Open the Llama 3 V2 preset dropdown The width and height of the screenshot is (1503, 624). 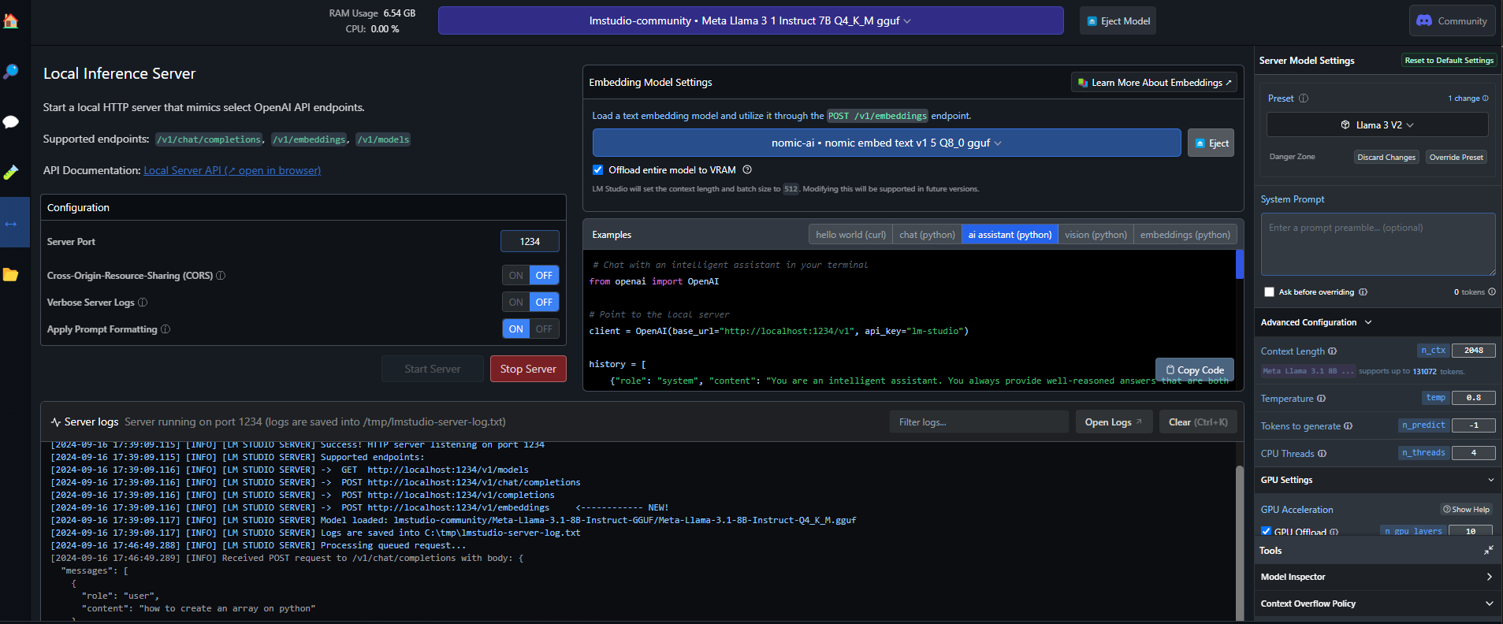tap(1377, 125)
